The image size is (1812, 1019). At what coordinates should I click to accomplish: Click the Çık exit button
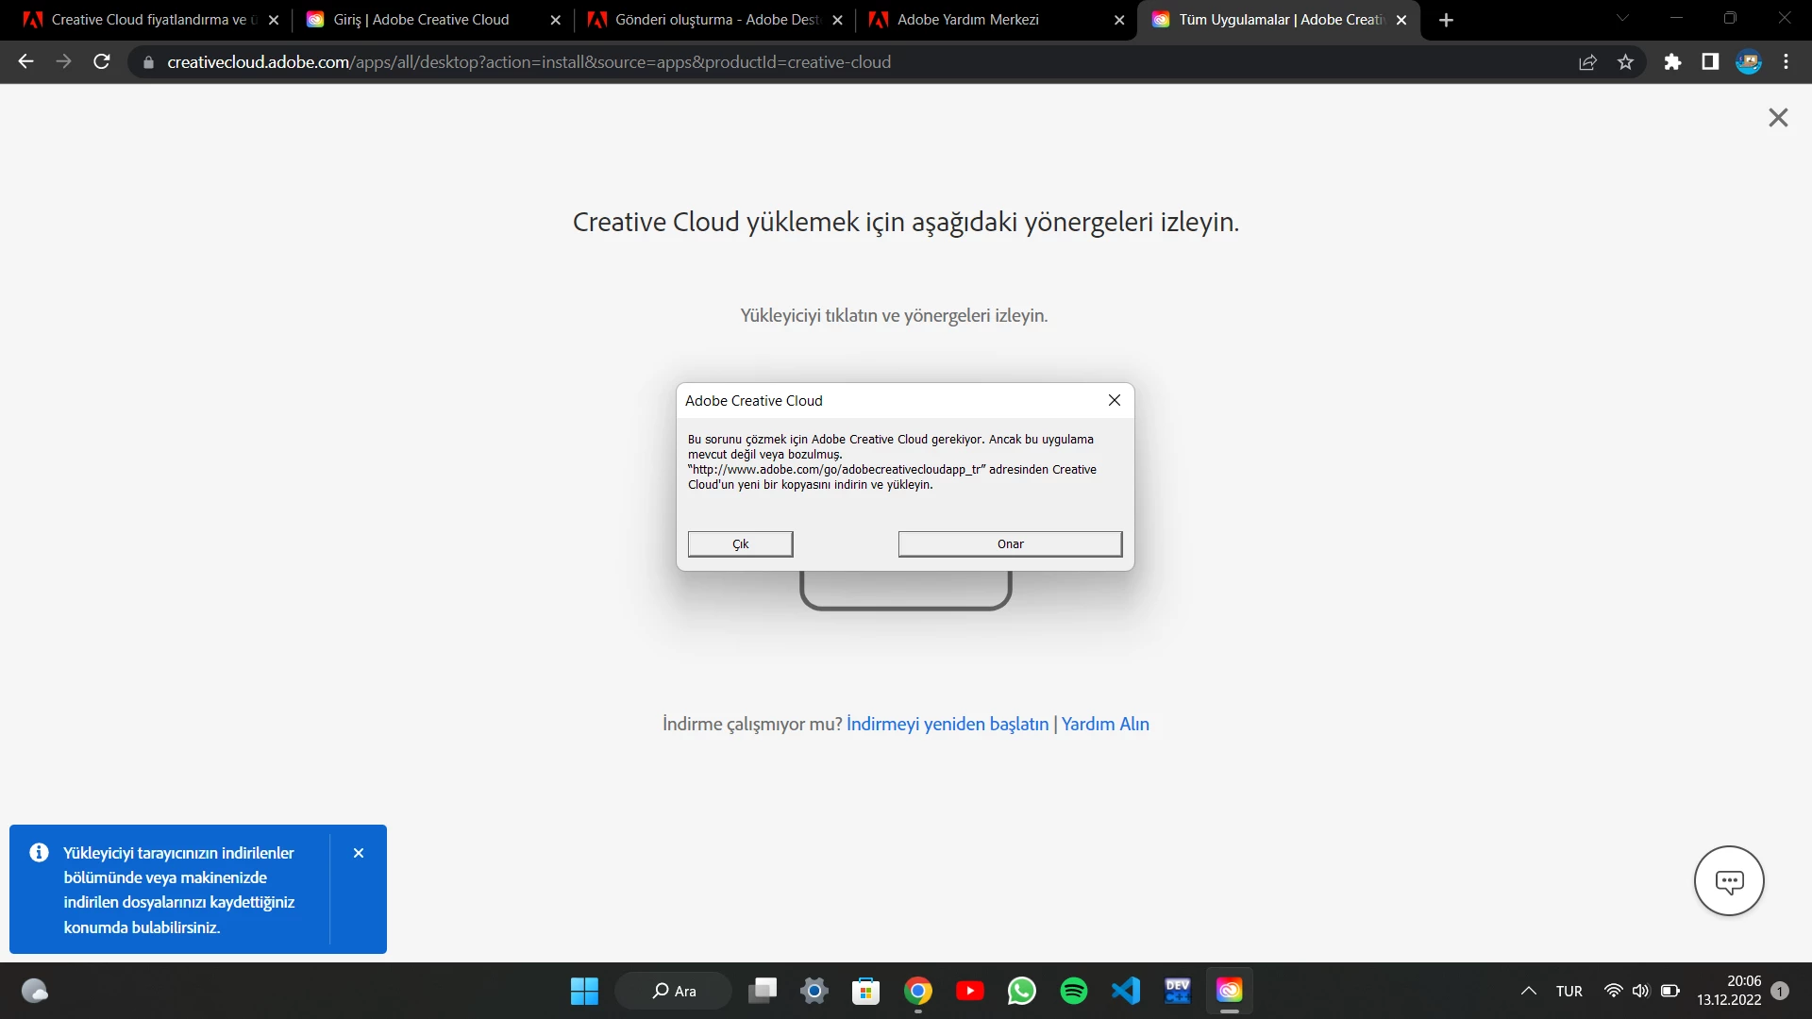pyautogui.click(x=740, y=544)
